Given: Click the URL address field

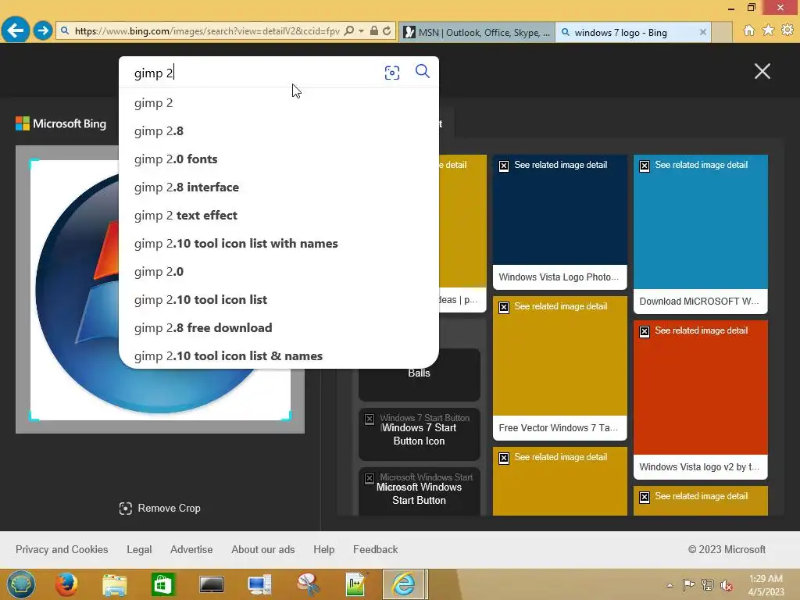Looking at the screenshot, I should [x=206, y=31].
